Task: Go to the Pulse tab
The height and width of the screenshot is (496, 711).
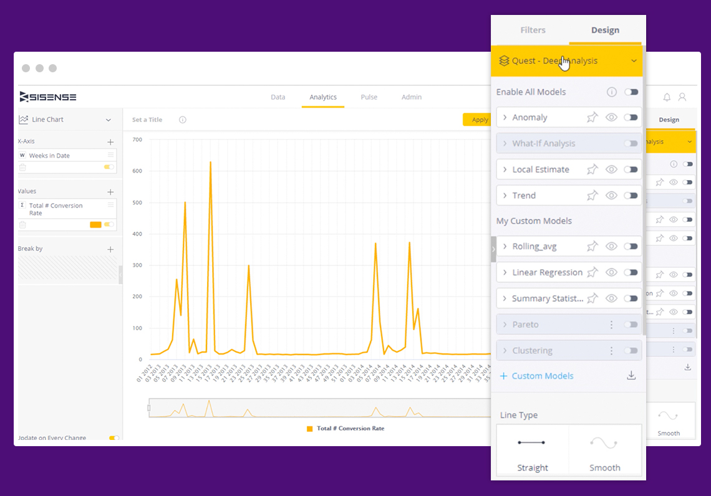Action: coord(369,97)
